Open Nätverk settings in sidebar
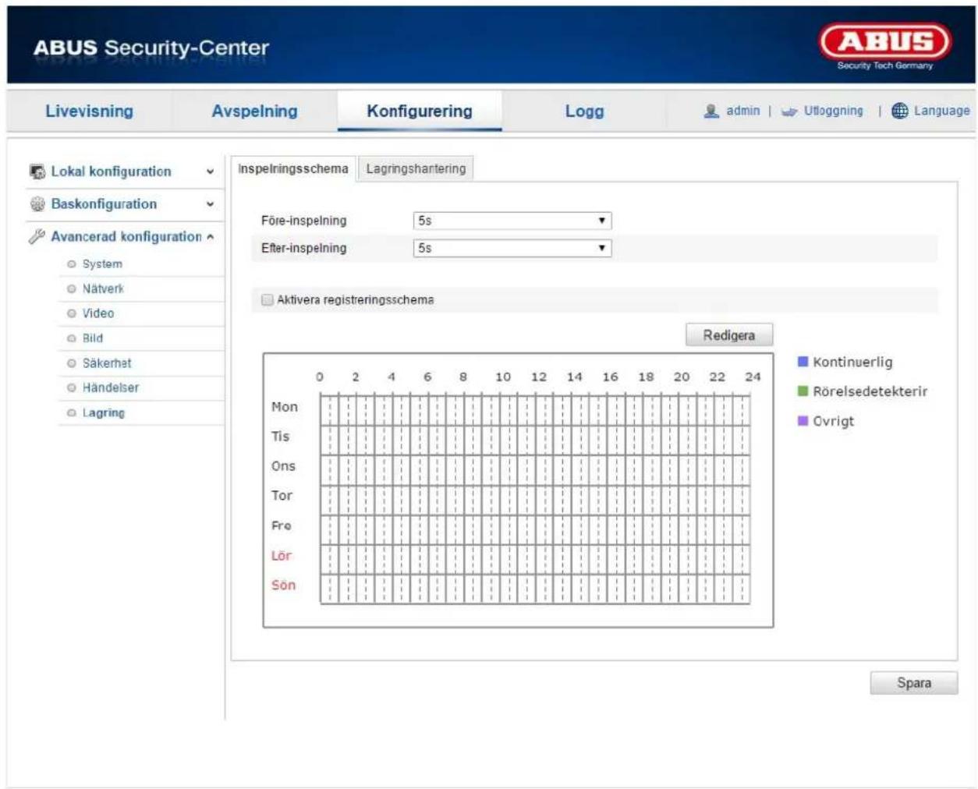 click(103, 289)
